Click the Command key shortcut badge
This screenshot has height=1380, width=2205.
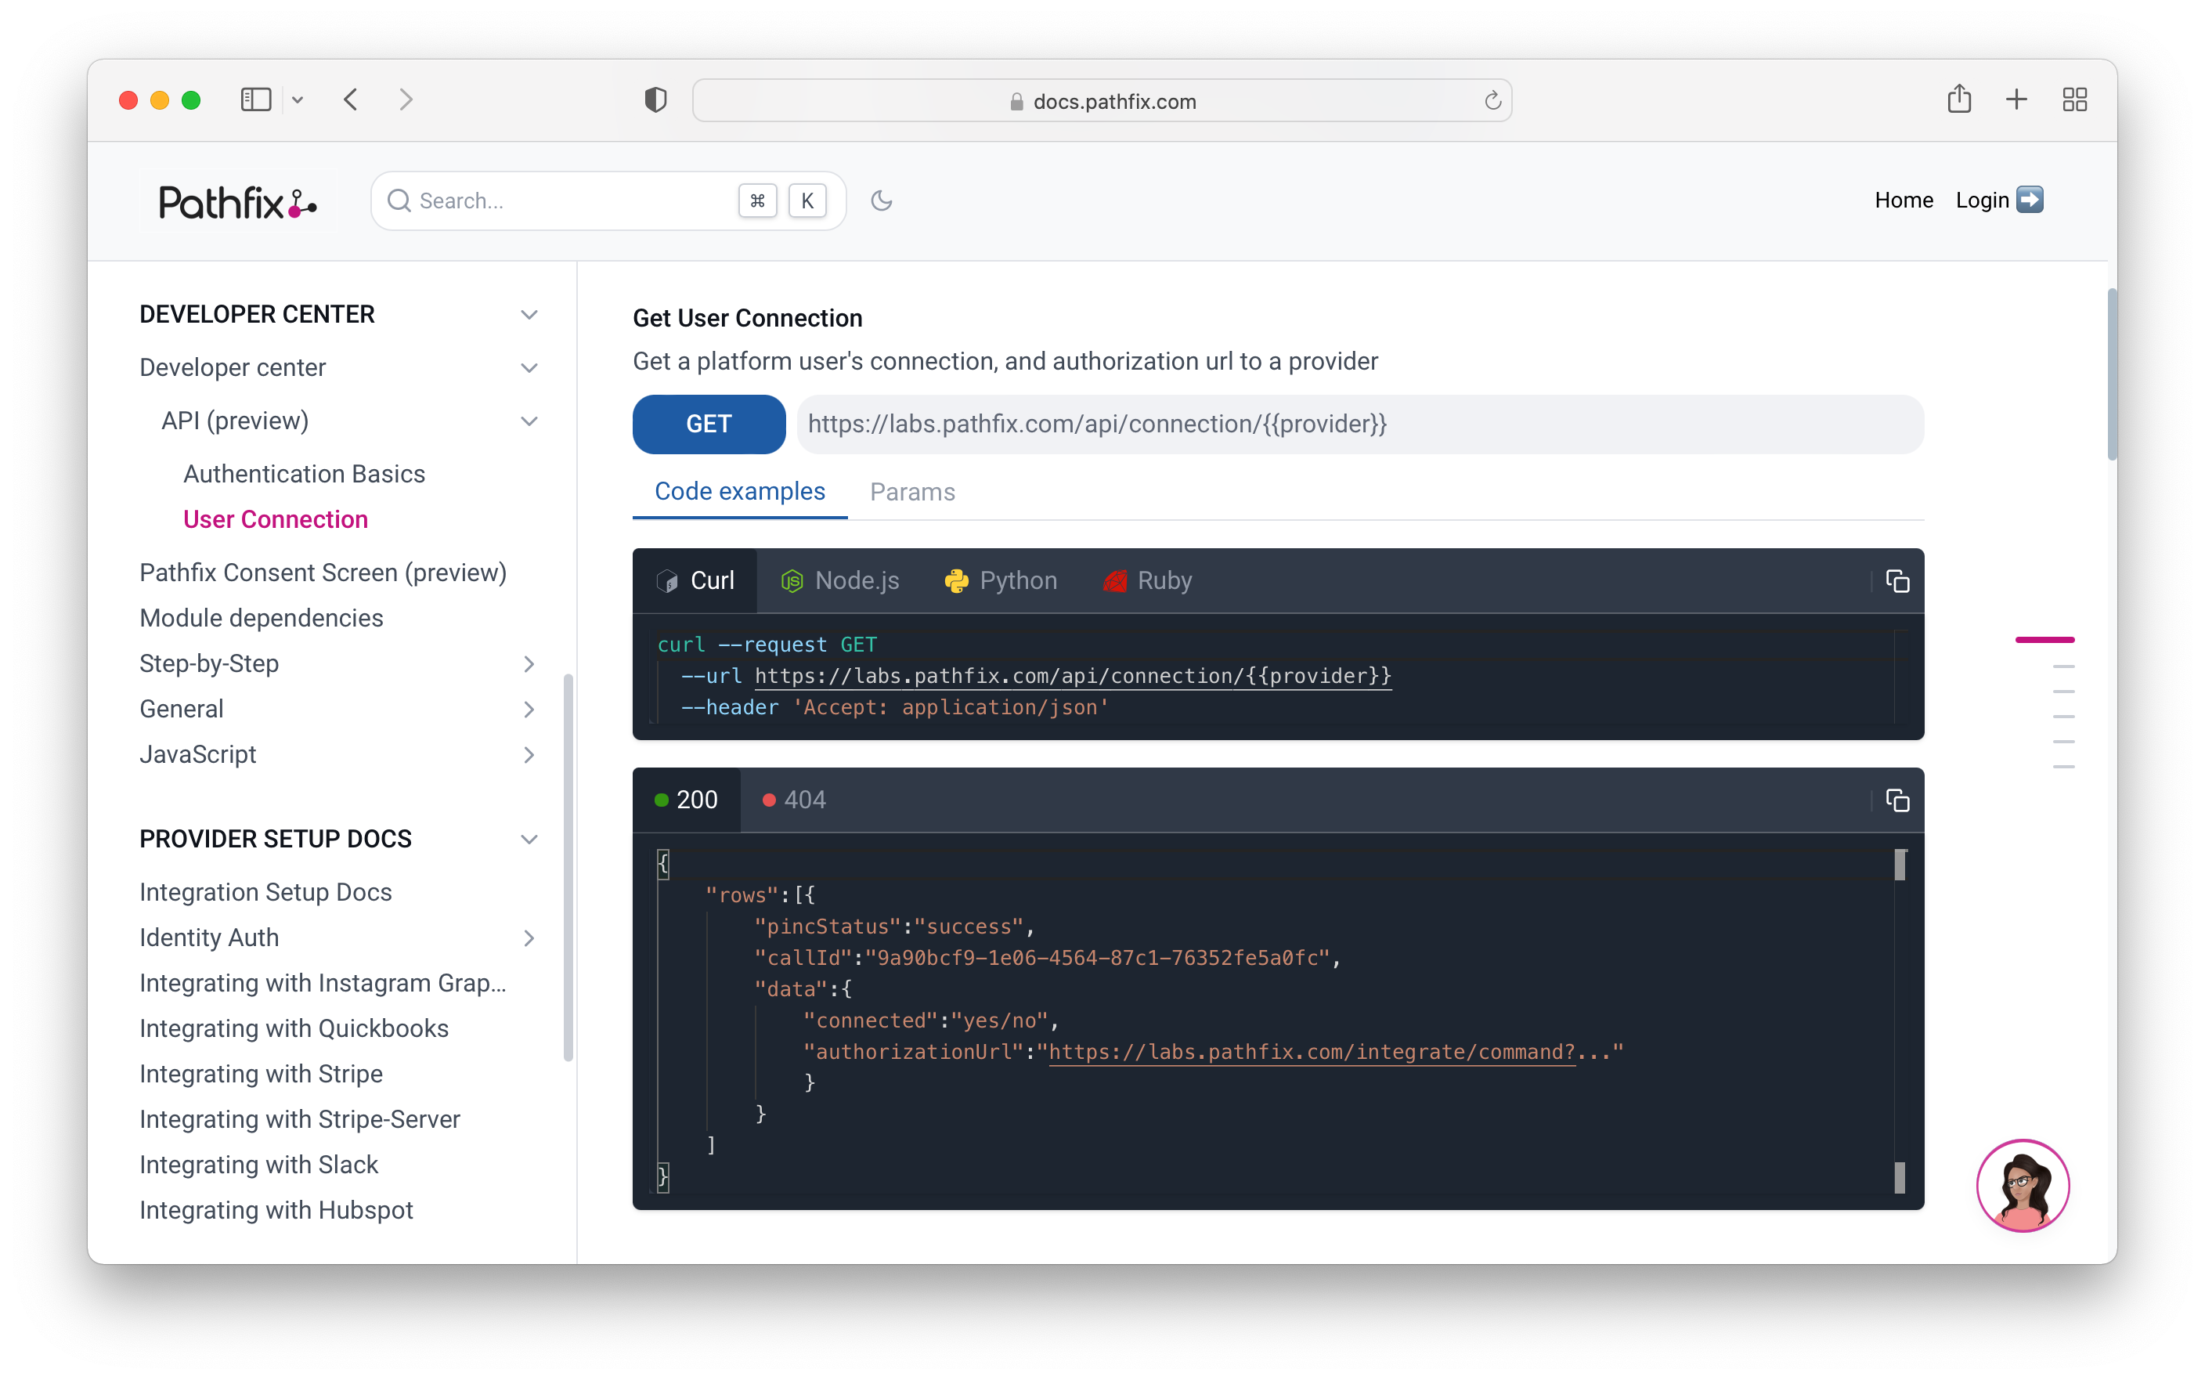pyautogui.click(x=757, y=200)
